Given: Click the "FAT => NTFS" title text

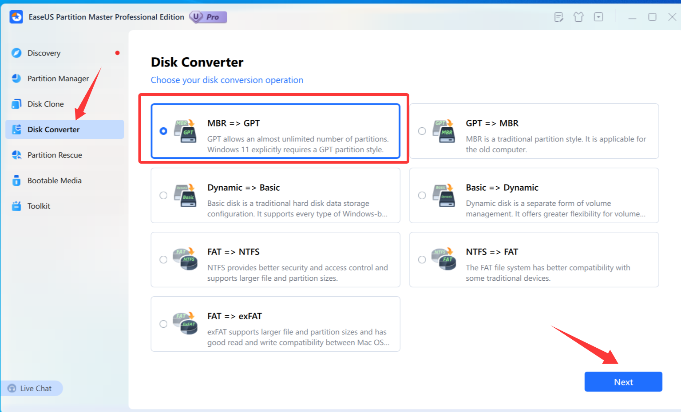Looking at the screenshot, I should (233, 252).
